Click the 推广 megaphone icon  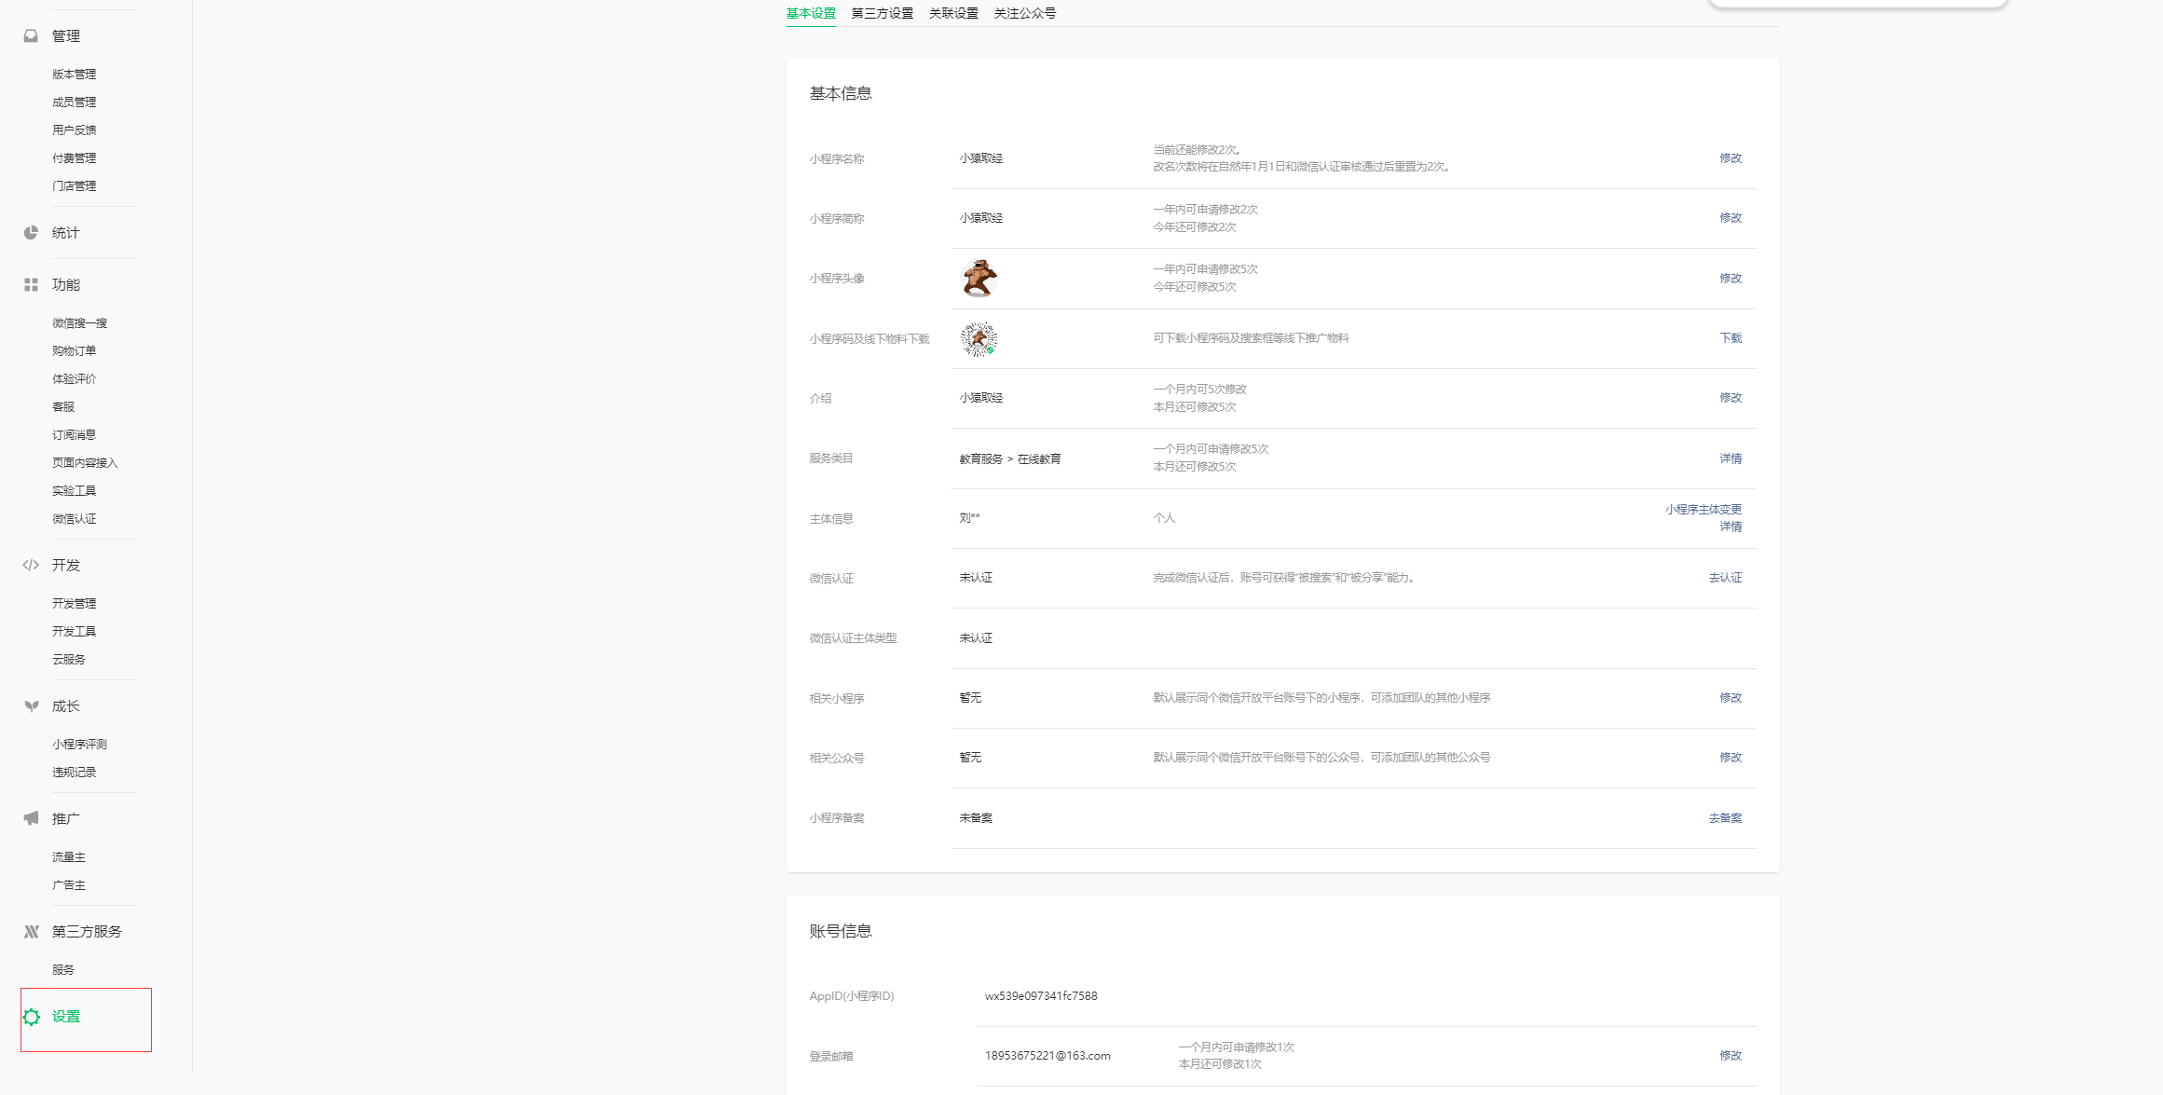tap(31, 818)
